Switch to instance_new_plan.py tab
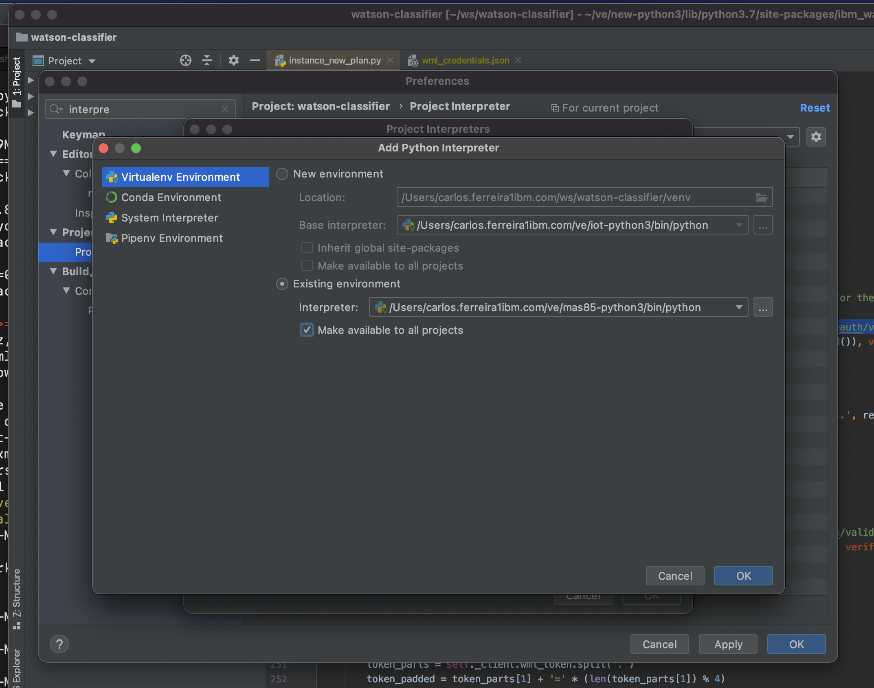Viewport: 874px width, 688px height. pyautogui.click(x=335, y=60)
